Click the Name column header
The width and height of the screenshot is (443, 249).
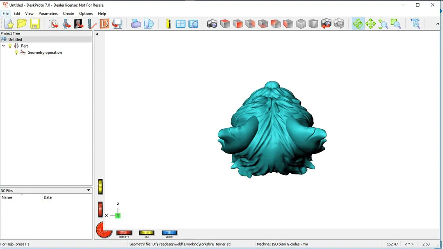point(21,197)
